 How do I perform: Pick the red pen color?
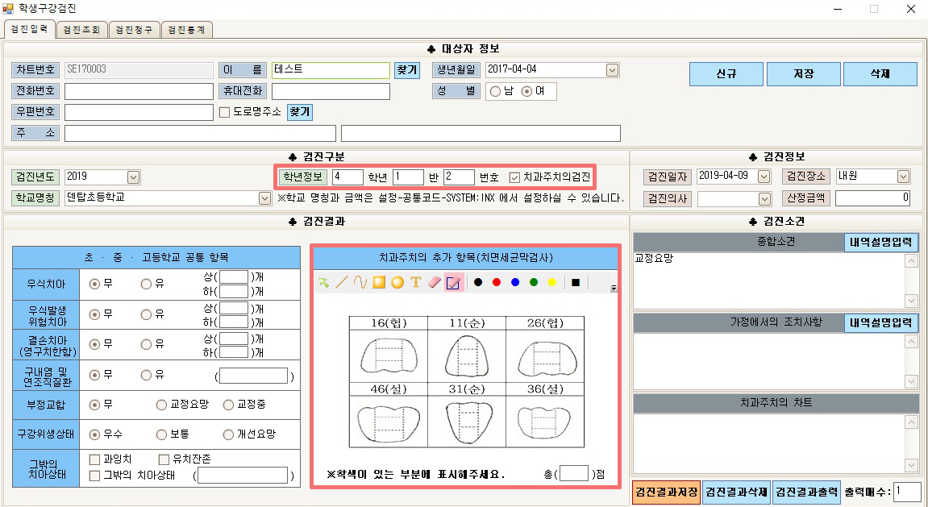[497, 283]
